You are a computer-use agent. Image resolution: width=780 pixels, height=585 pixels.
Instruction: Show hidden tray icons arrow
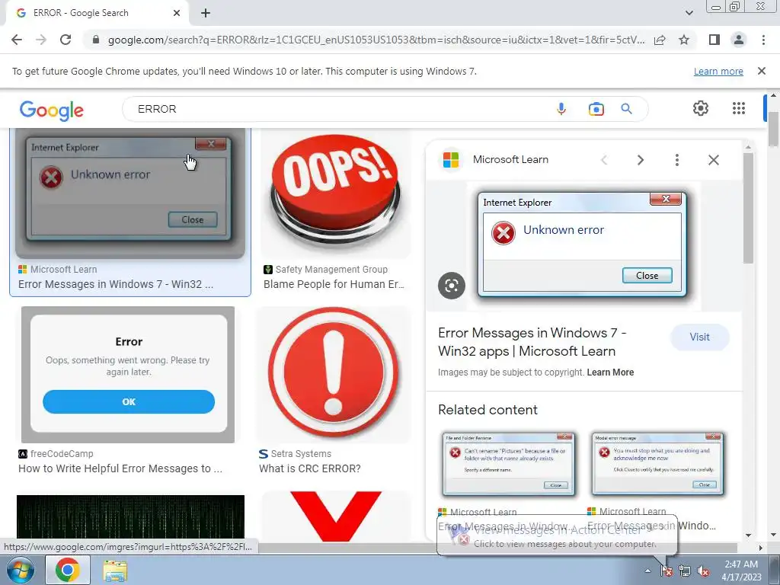(647, 571)
